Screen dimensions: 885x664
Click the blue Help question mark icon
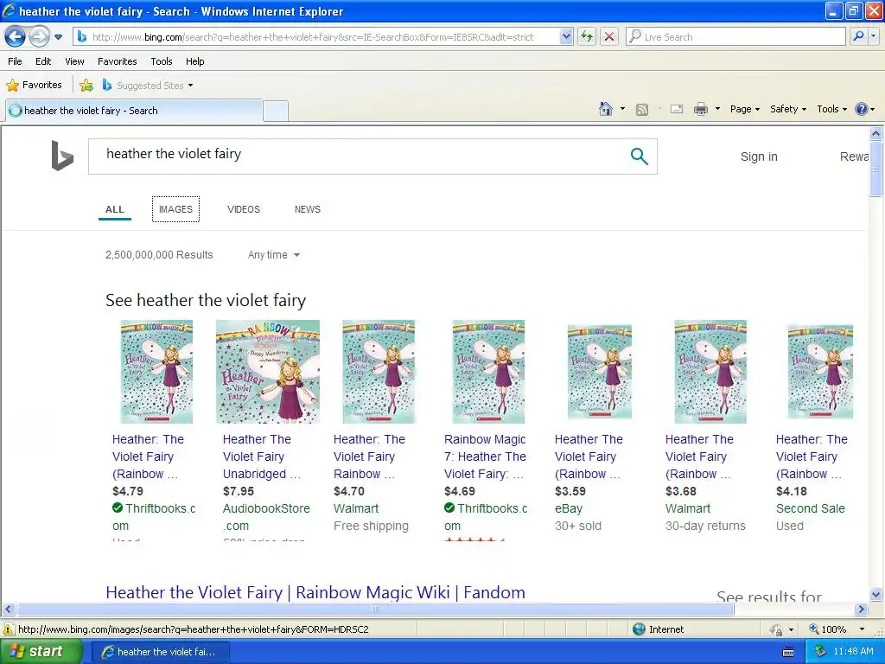pos(862,109)
